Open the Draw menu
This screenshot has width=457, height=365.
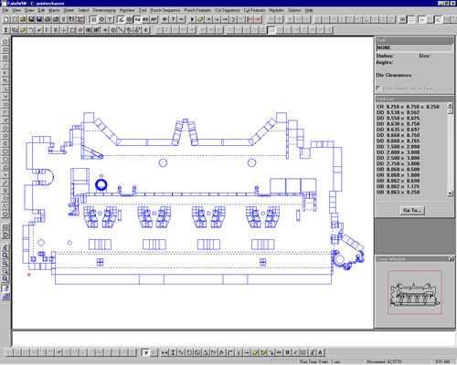coord(29,10)
